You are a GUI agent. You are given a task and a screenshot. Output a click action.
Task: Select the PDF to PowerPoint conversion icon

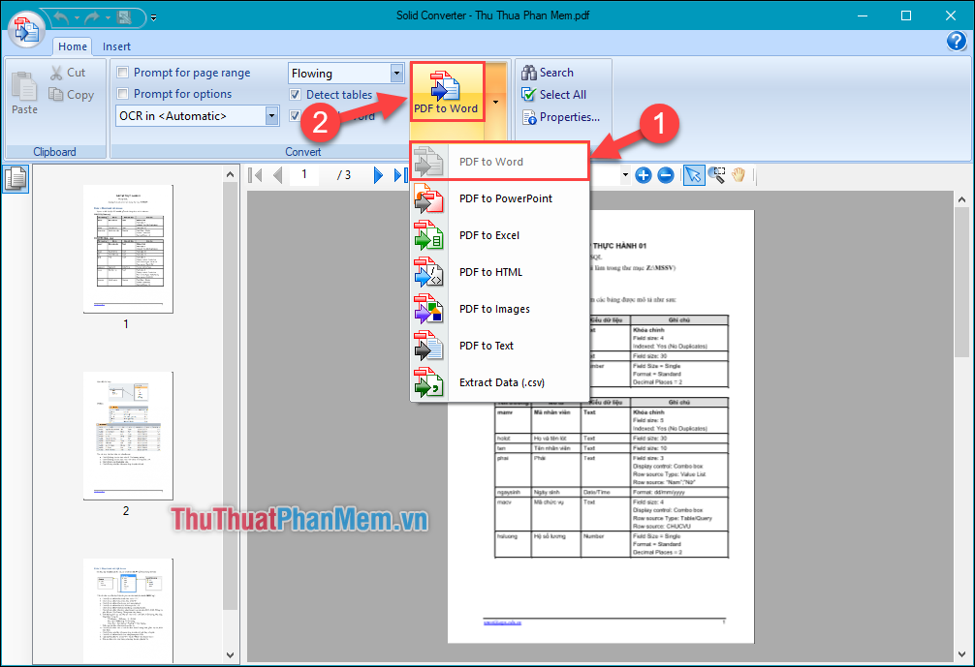click(428, 198)
